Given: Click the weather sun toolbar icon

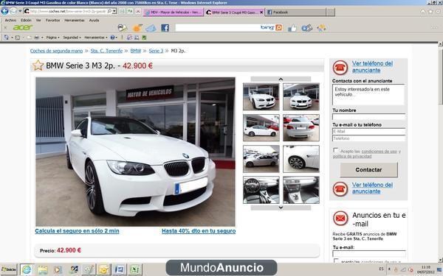Looking at the screenshot, I should [137, 28].
